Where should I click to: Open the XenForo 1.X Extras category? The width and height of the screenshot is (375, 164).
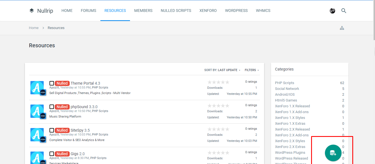point(290,124)
